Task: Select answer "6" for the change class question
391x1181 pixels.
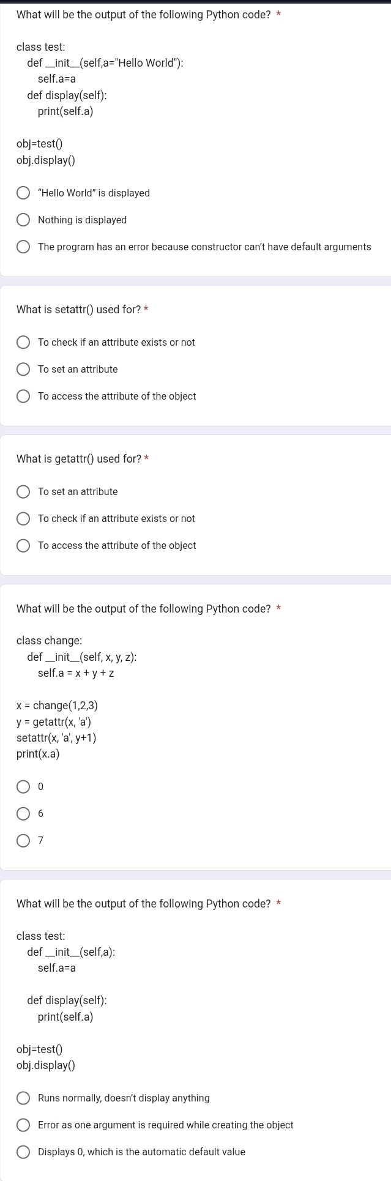Action: [23, 813]
